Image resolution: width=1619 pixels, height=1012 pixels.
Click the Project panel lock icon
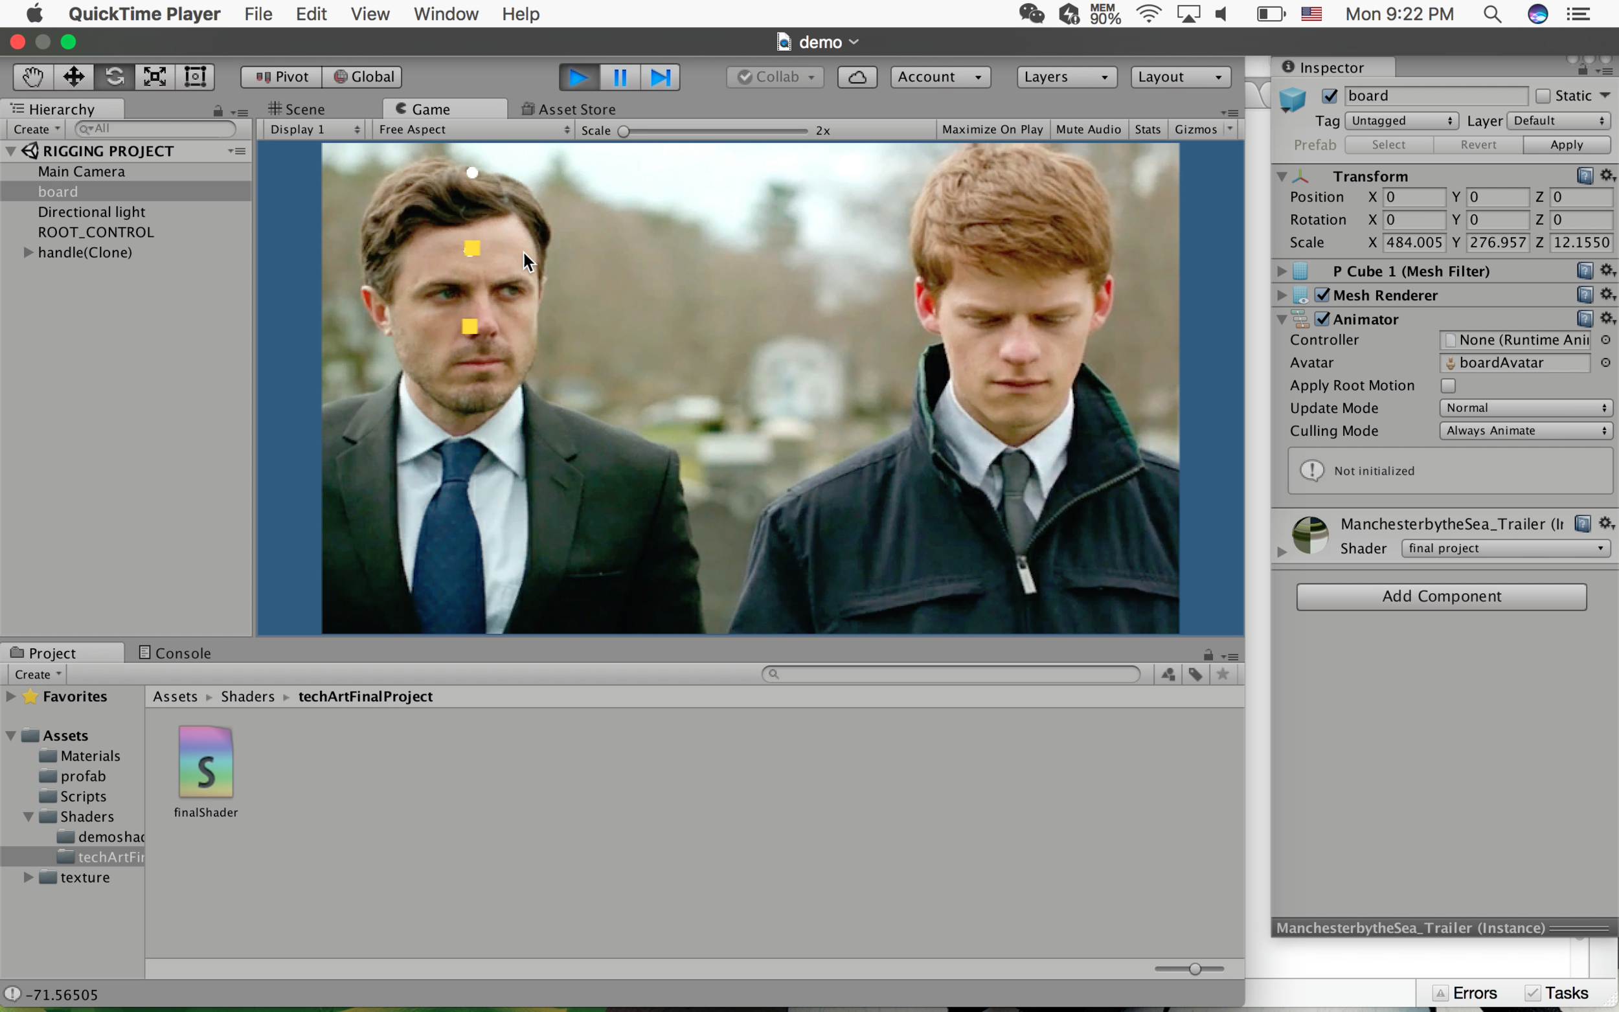click(x=1208, y=655)
